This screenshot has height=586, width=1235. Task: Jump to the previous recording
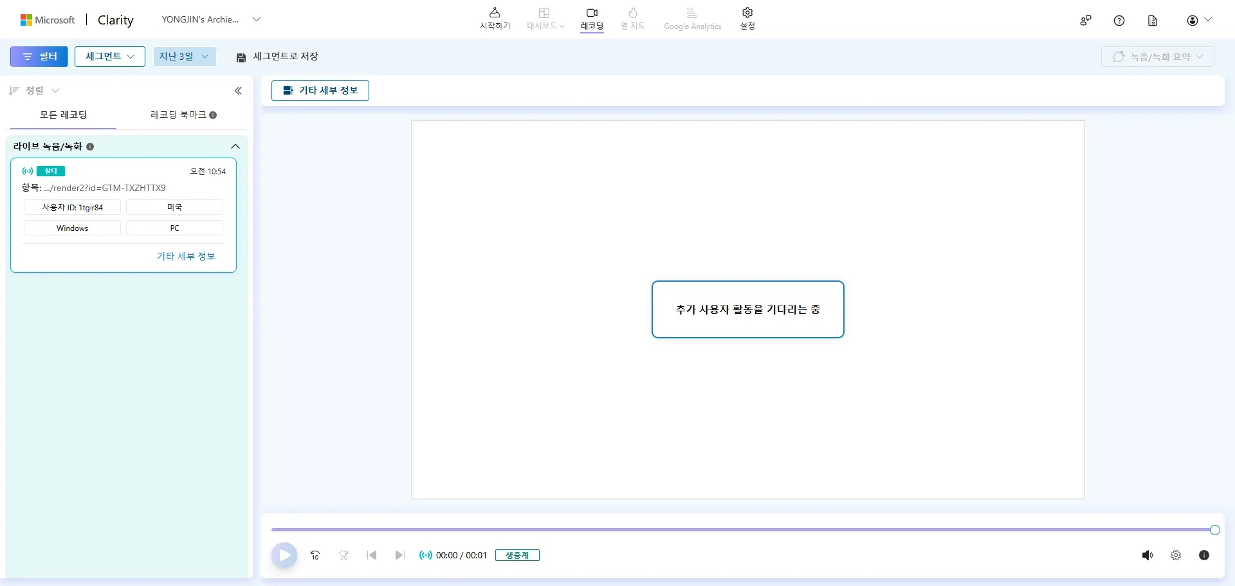point(371,555)
